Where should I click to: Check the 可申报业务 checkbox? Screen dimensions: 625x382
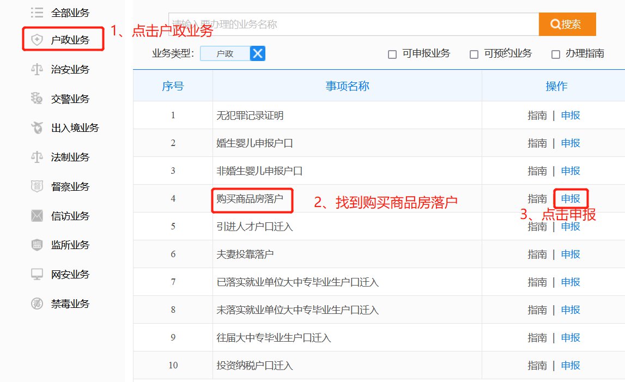click(392, 54)
